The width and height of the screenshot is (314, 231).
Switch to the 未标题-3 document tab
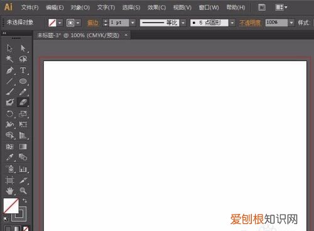(78, 35)
